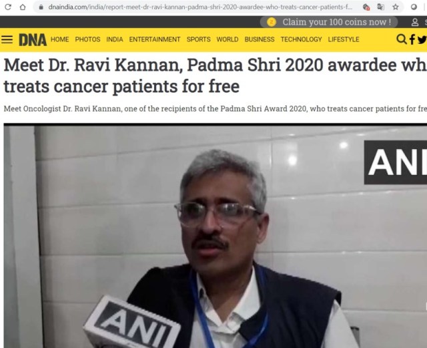
Task: Bookmark this page with star icon
Action: 396,7
